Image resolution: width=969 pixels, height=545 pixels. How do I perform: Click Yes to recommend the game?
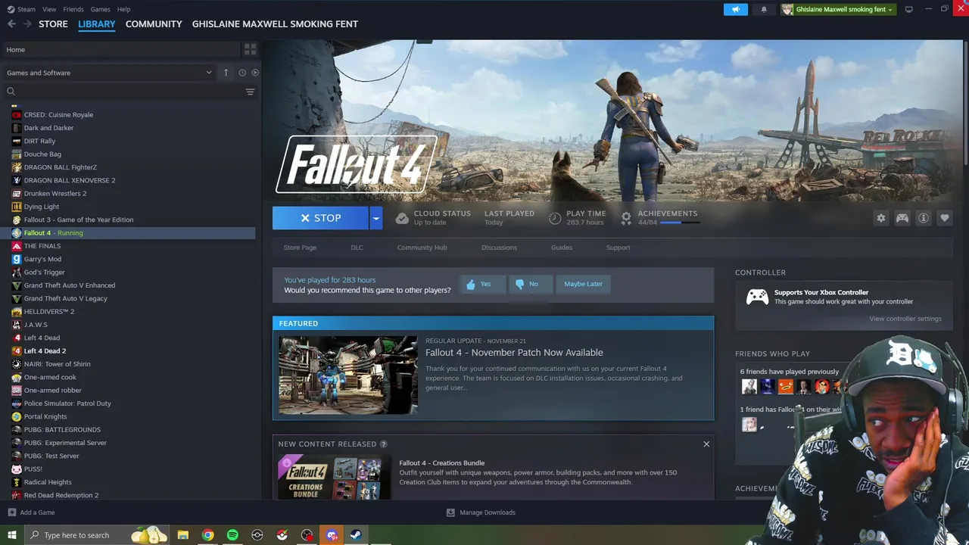pos(482,284)
